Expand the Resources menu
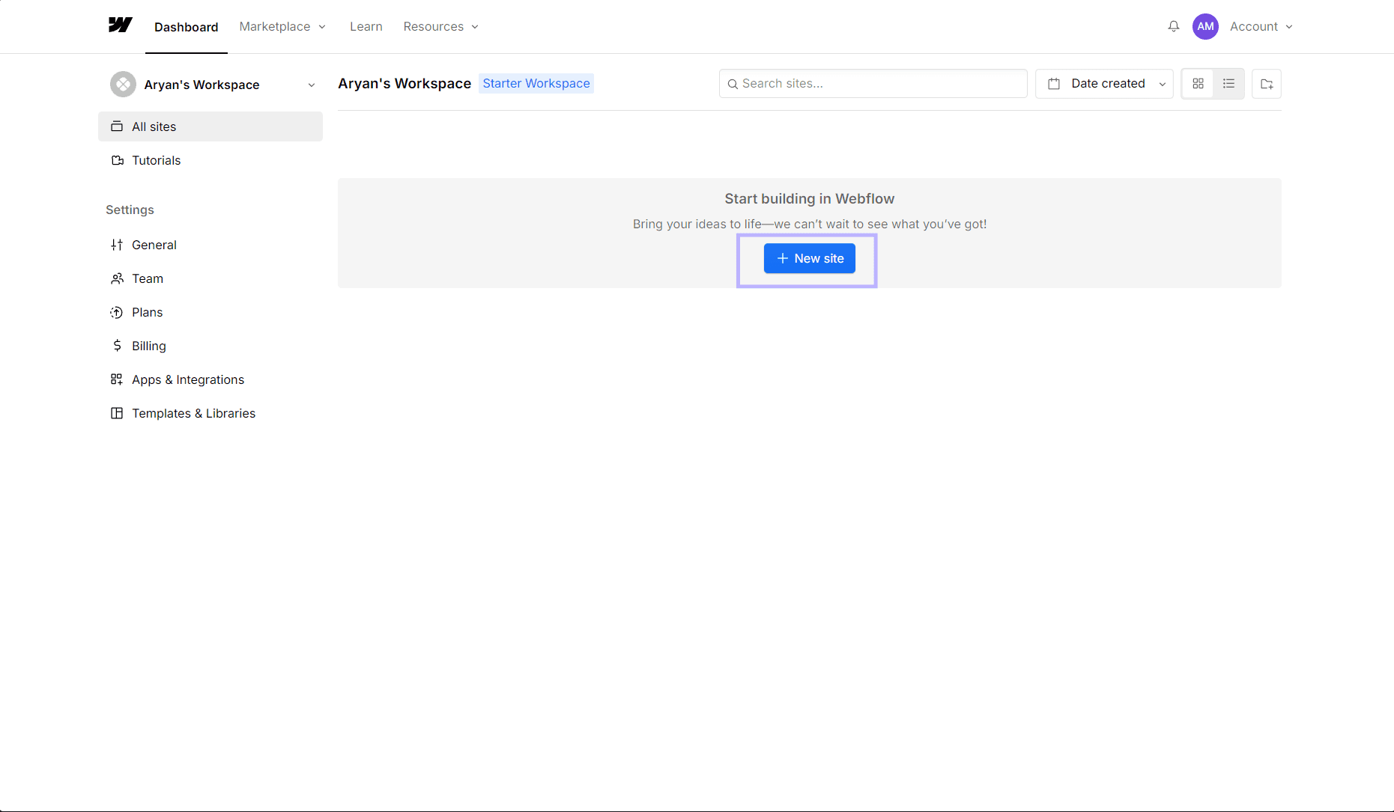The image size is (1394, 812). [x=440, y=26]
